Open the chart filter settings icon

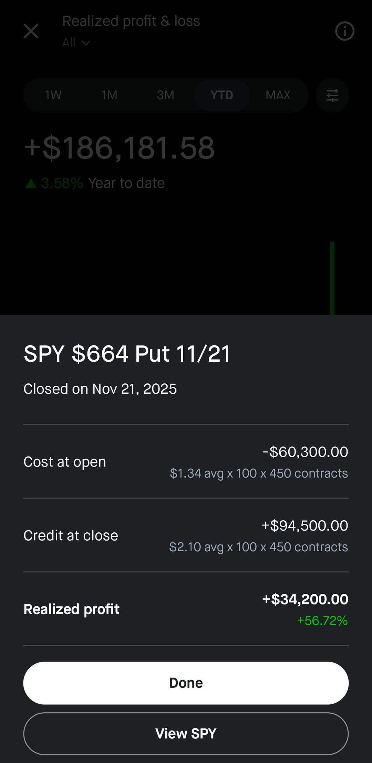[332, 95]
